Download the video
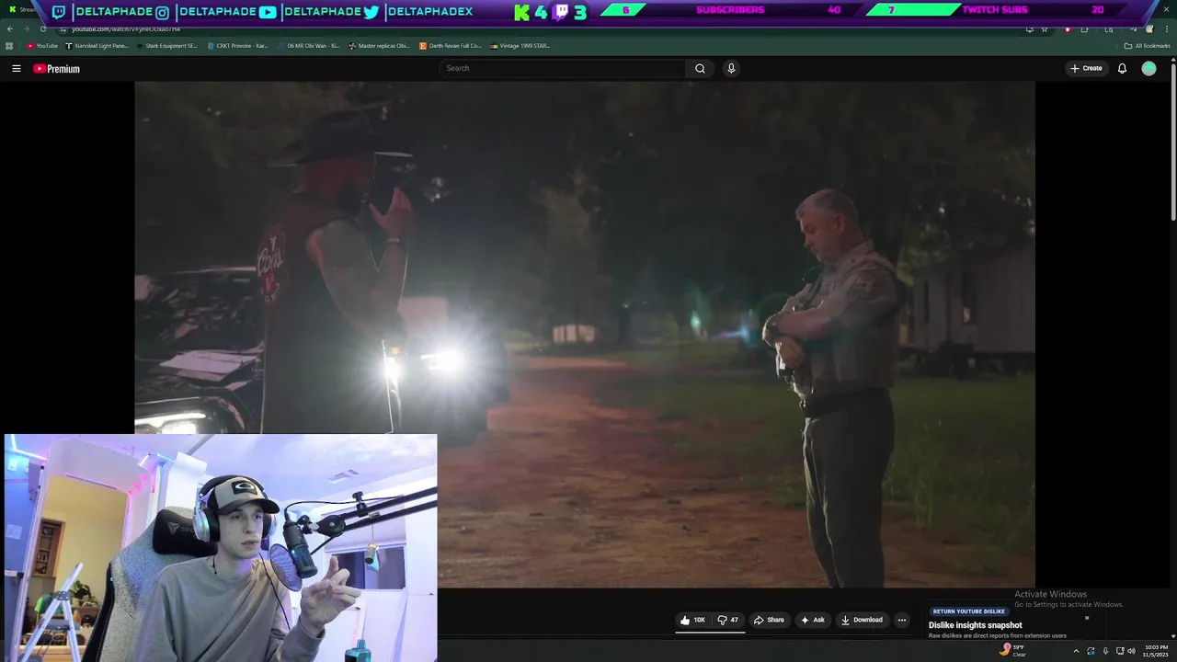The image size is (1177, 662). tap(862, 620)
